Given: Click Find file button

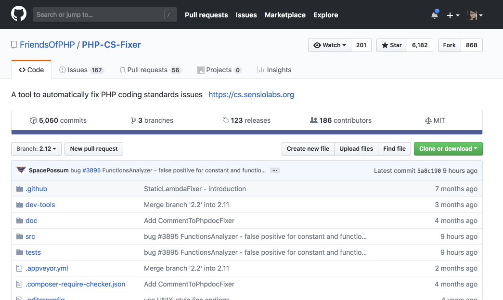Looking at the screenshot, I should tap(394, 149).
